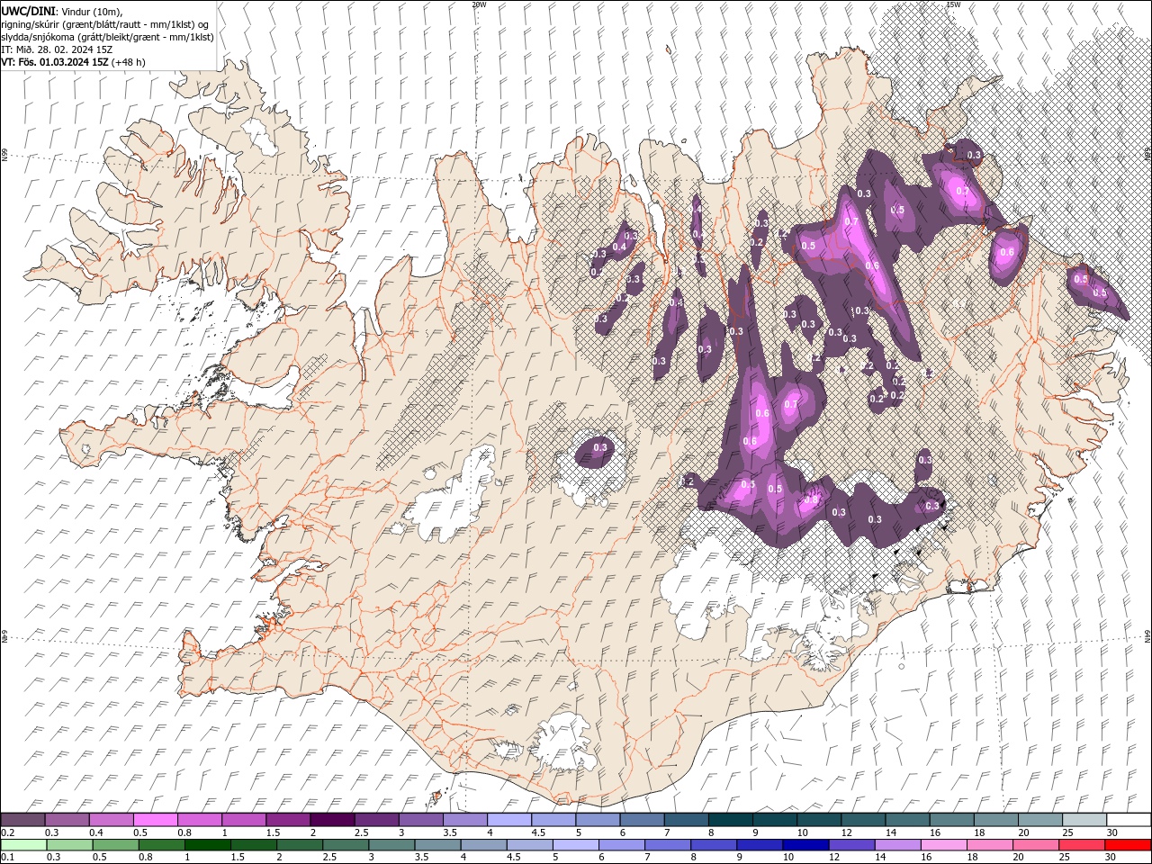This screenshot has height=864, width=1152.
Task: Click the 'slydda/snjókoma' legend description line
Action: (x=107, y=37)
